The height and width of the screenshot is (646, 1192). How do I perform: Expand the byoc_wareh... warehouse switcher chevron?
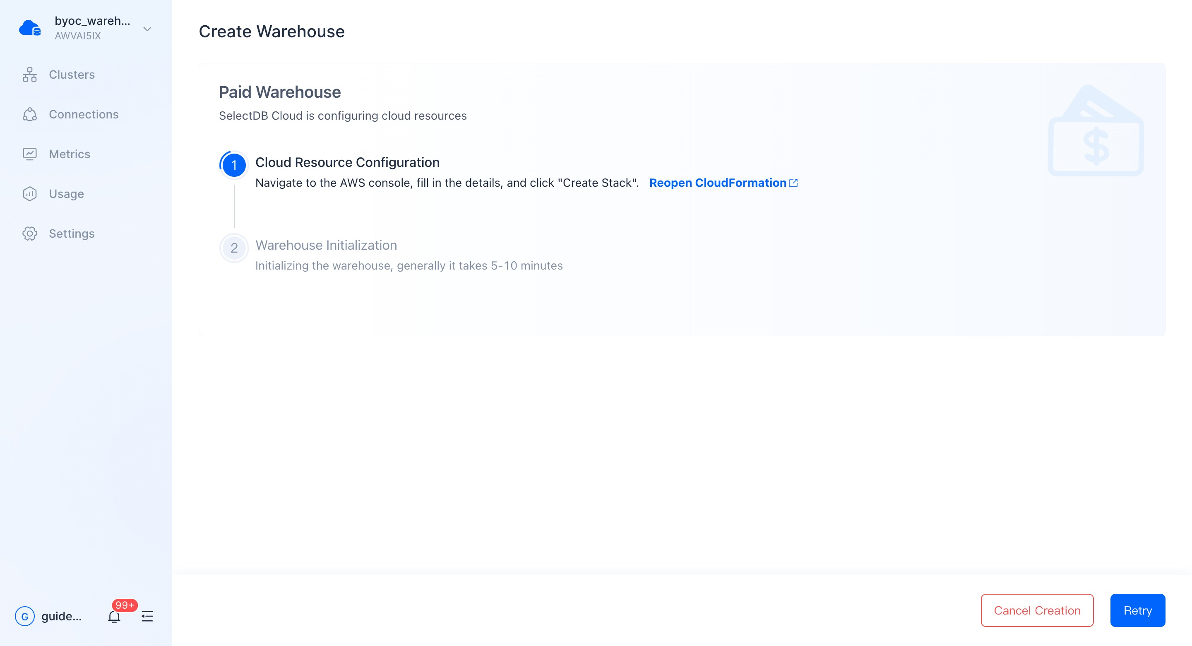[x=147, y=29]
